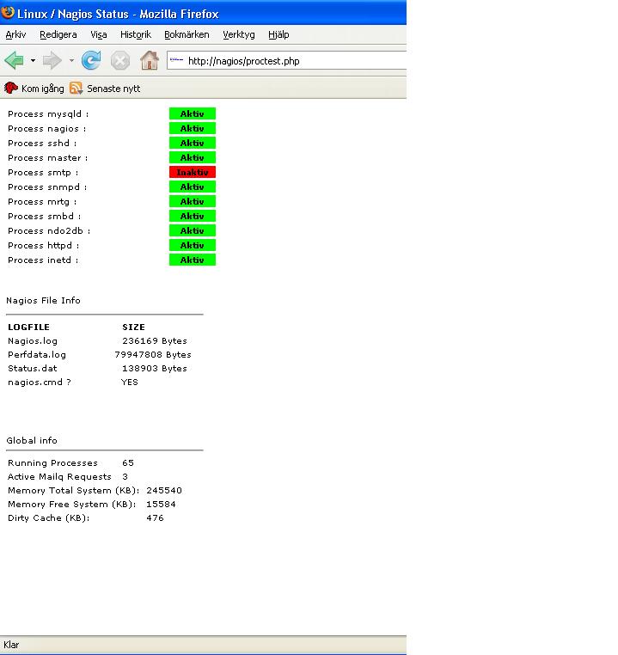Click the 'Process inetd :' label
Screen dimensions: 618x655
coord(43,260)
